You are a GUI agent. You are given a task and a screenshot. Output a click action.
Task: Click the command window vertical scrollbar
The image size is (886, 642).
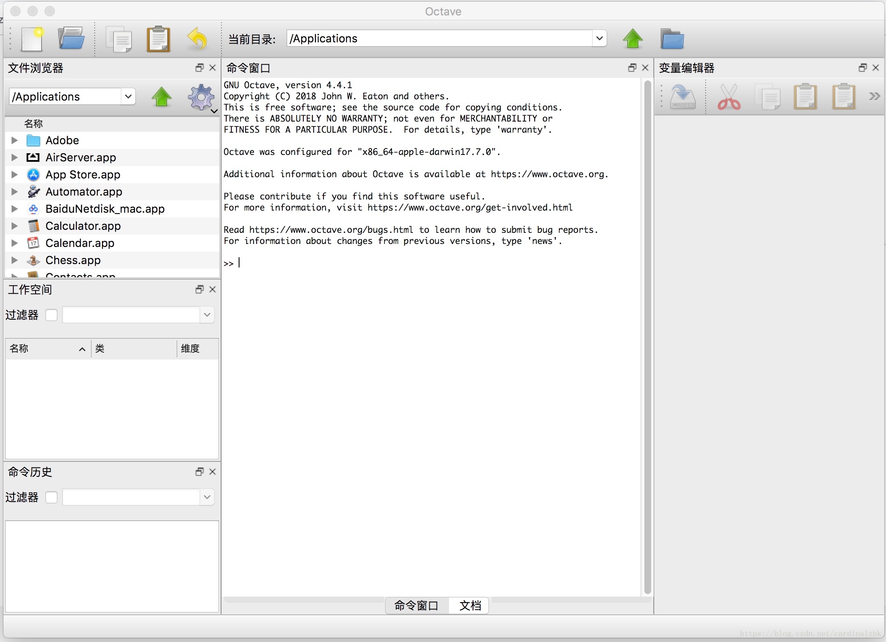tap(647, 337)
